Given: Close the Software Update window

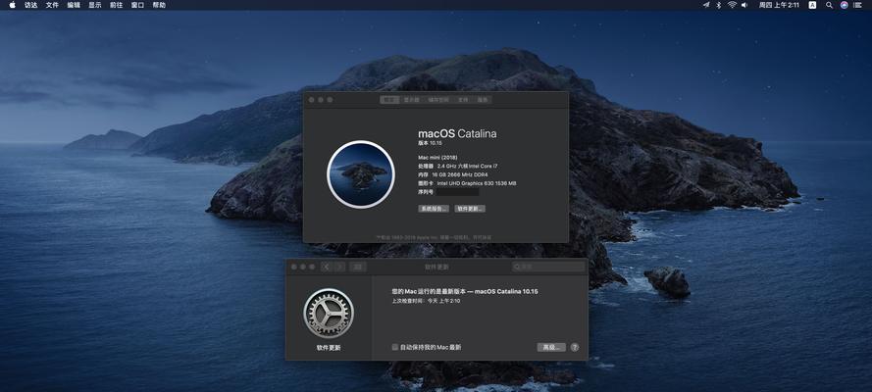Looking at the screenshot, I should tap(293, 268).
